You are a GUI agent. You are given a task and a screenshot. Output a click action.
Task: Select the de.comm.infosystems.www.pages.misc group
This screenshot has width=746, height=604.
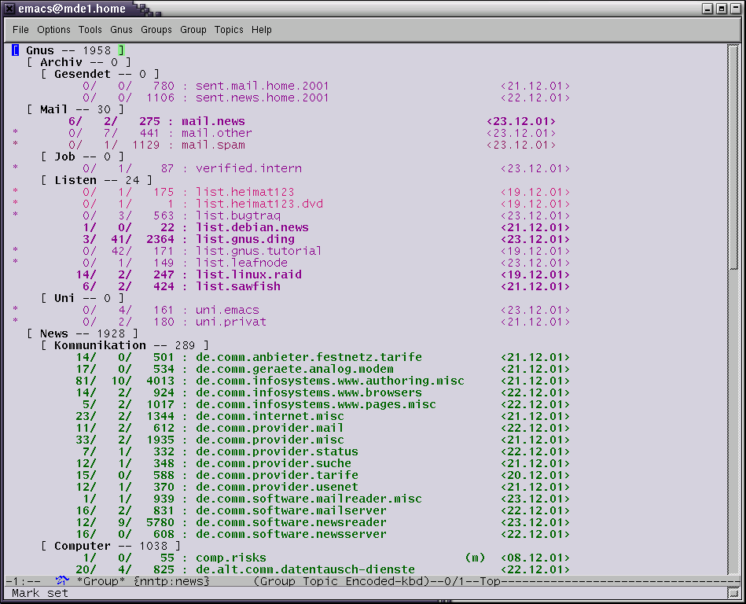(316, 404)
